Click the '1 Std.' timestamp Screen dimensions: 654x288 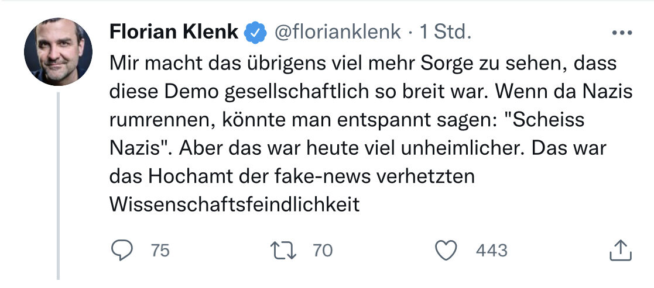[x=445, y=33]
